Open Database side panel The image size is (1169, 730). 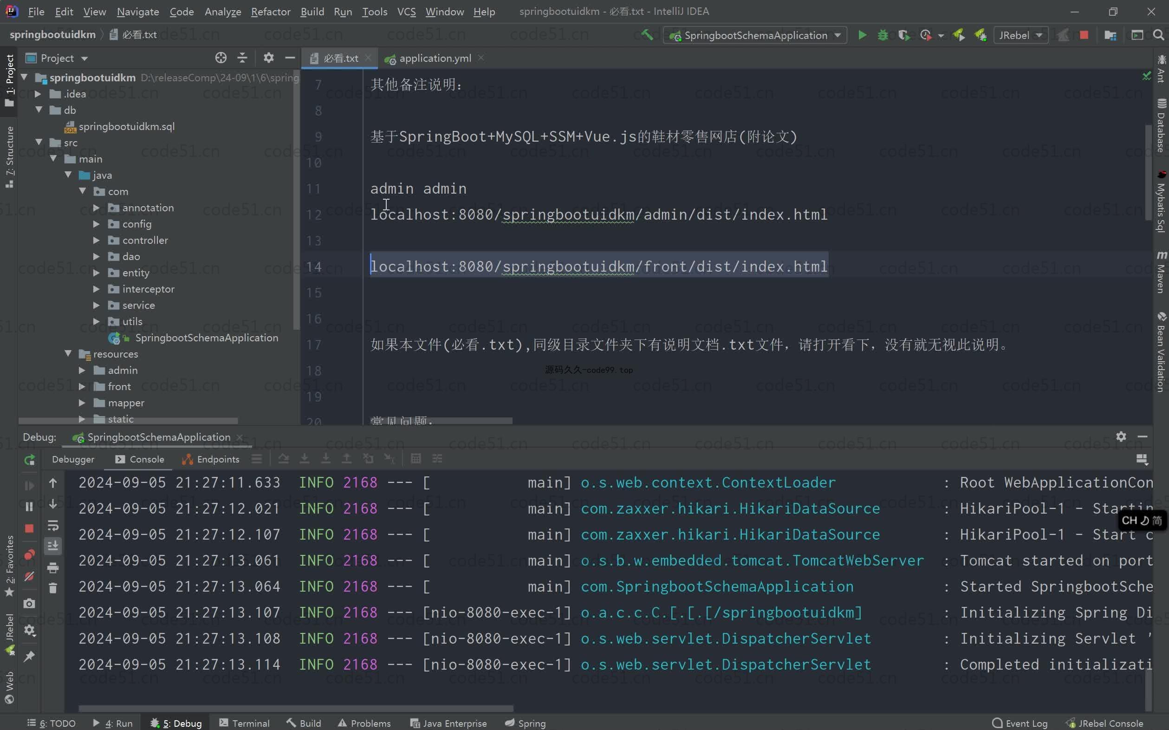[x=1161, y=125]
